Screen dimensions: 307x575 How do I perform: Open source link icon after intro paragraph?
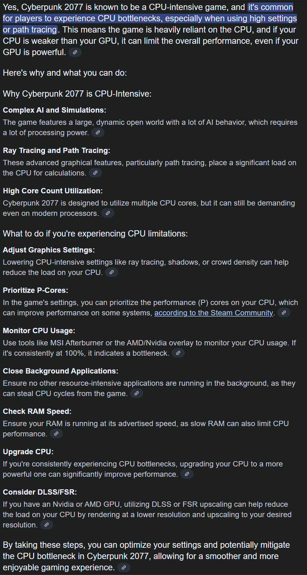[75, 52]
